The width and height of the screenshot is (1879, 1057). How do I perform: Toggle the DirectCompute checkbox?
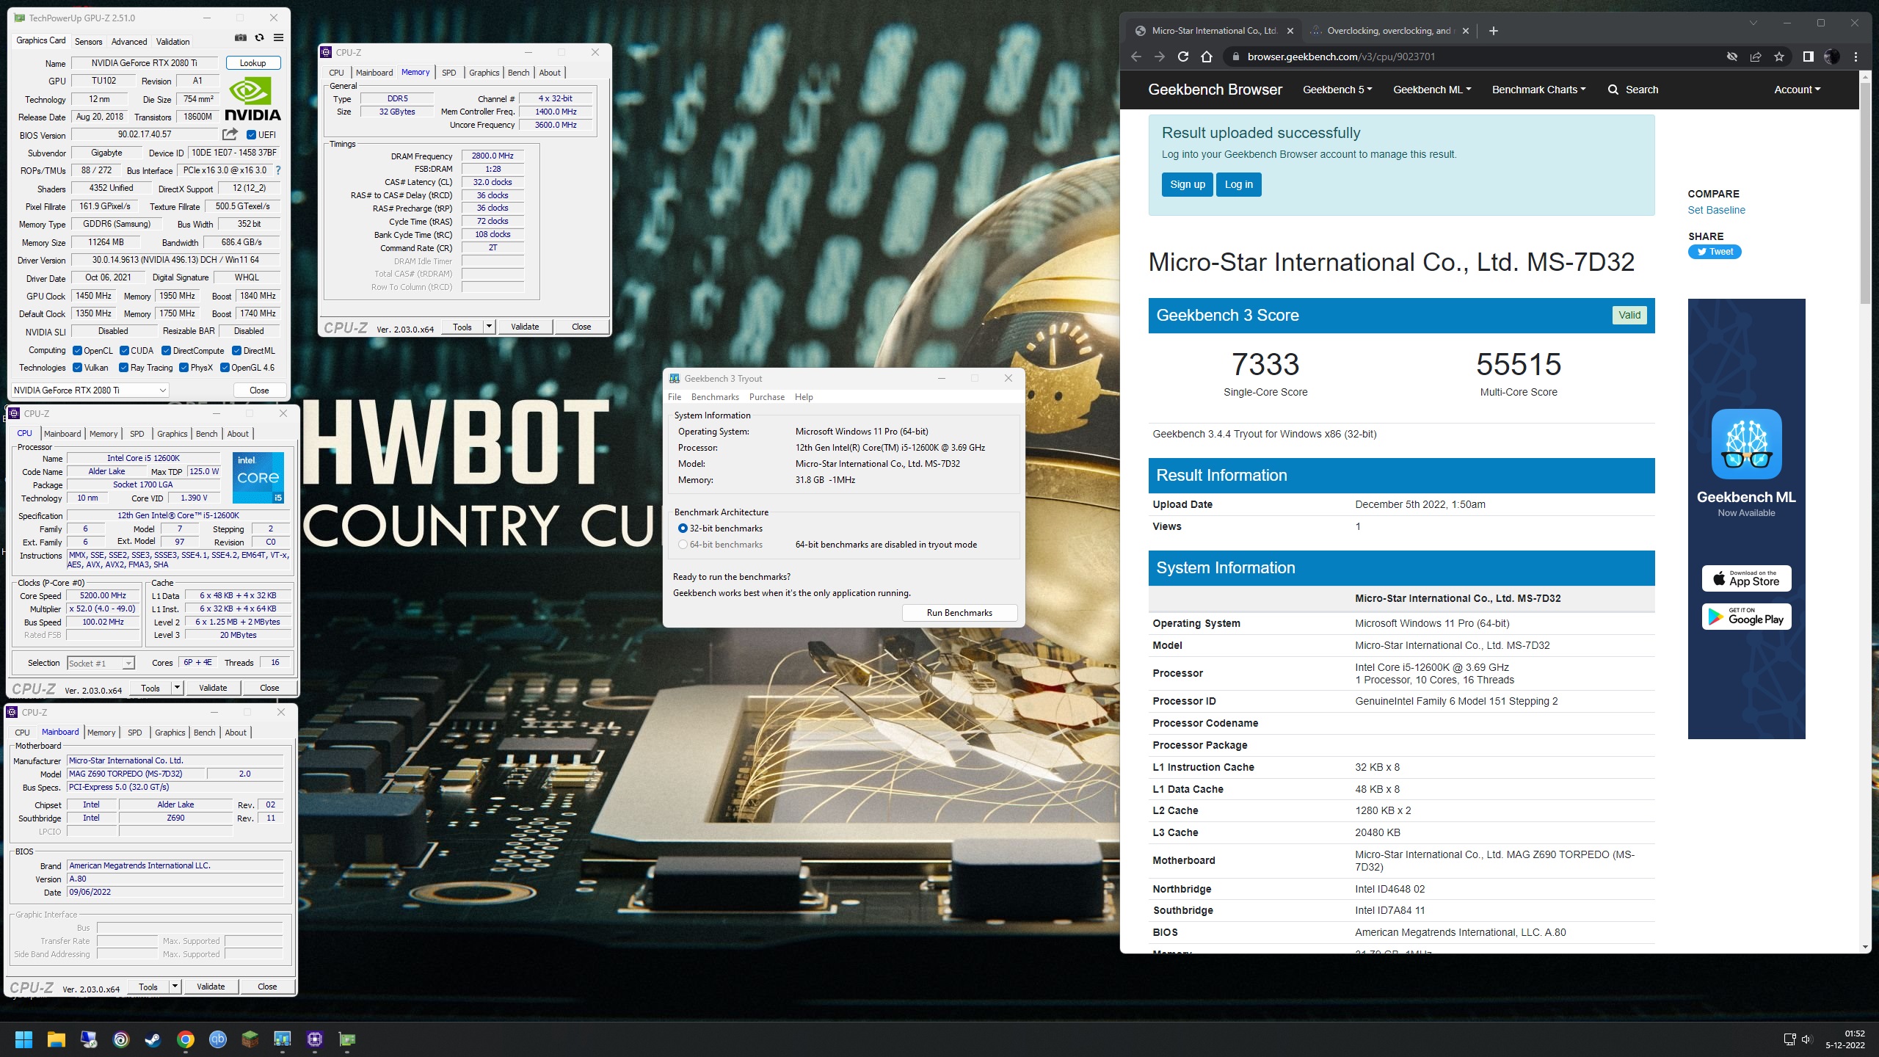point(166,351)
